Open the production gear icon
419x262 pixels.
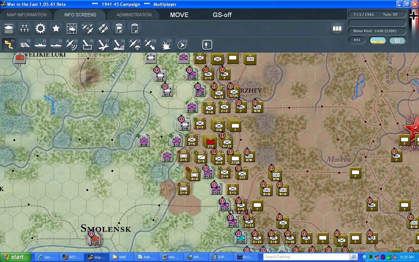click(x=40, y=29)
